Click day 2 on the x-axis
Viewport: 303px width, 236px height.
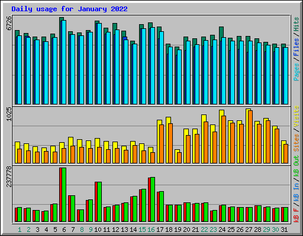(x=28, y=230)
